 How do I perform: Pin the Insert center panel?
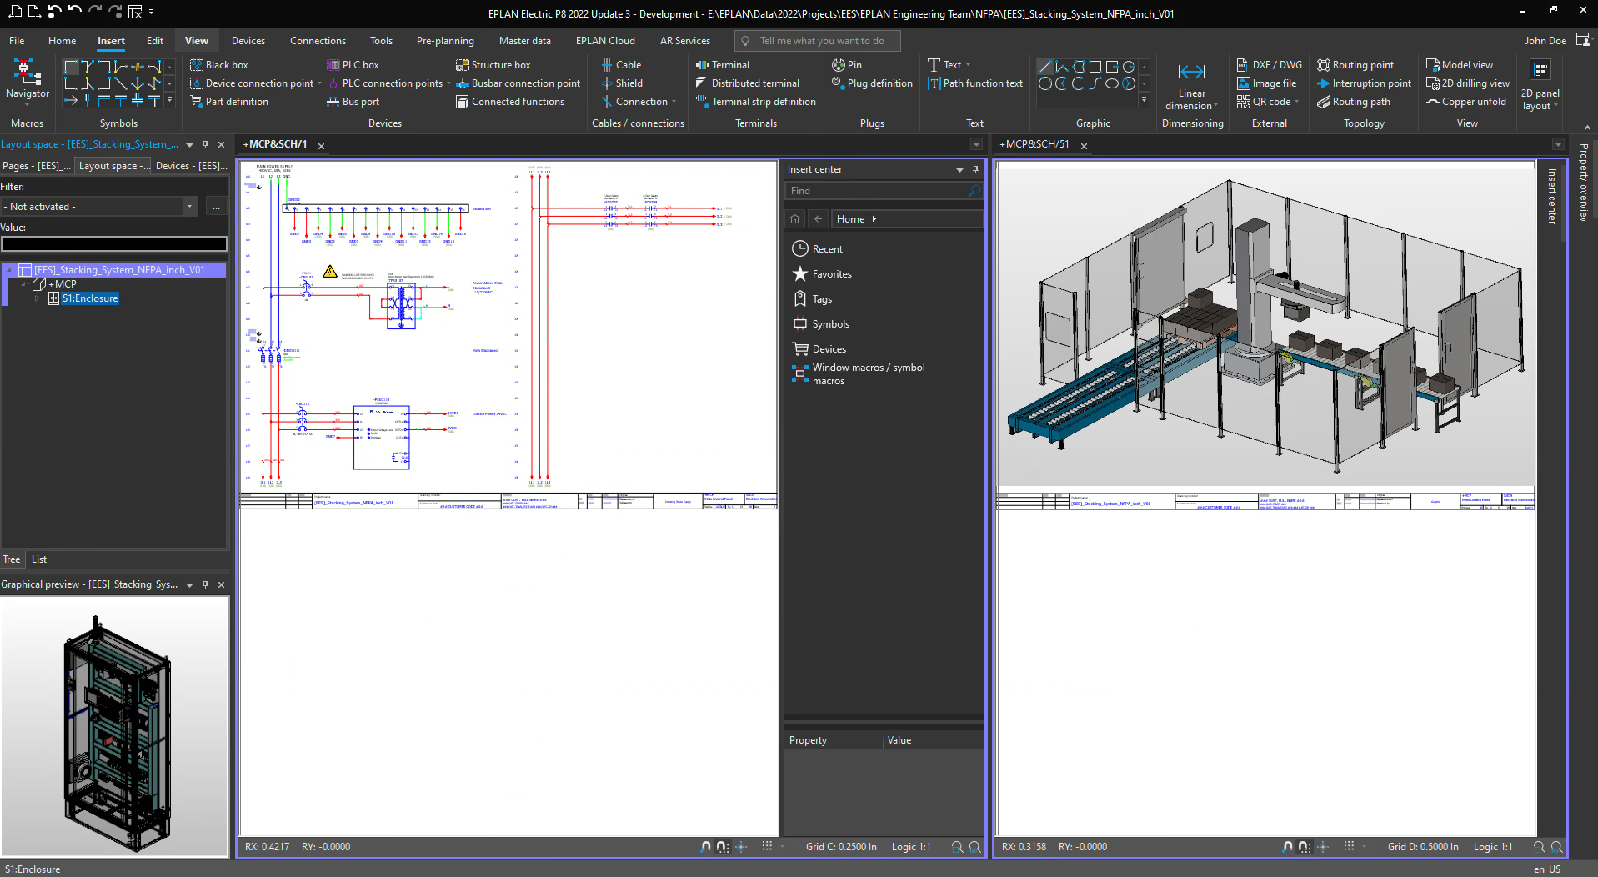975,169
